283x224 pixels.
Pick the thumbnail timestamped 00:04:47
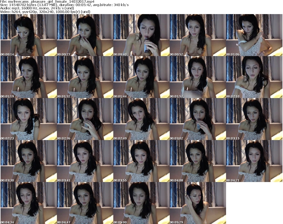pyautogui.click(x=85, y=203)
